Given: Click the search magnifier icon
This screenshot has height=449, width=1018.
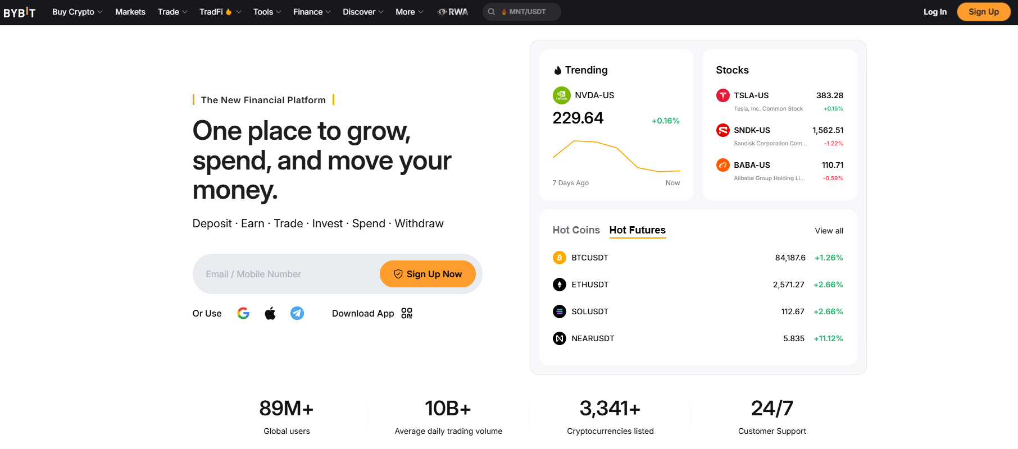Looking at the screenshot, I should (492, 12).
